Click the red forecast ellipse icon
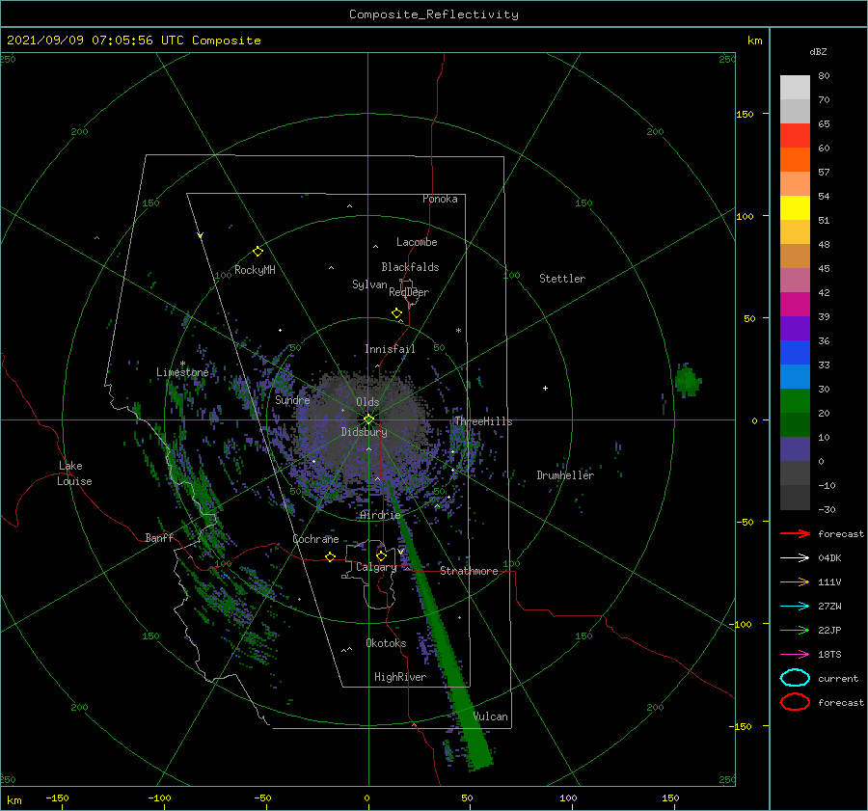 [x=795, y=702]
